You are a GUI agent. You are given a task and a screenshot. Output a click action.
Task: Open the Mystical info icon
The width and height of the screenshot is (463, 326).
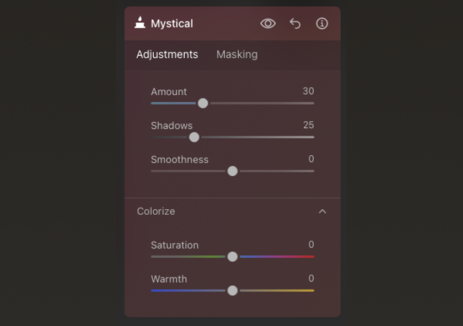(x=322, y=24)
